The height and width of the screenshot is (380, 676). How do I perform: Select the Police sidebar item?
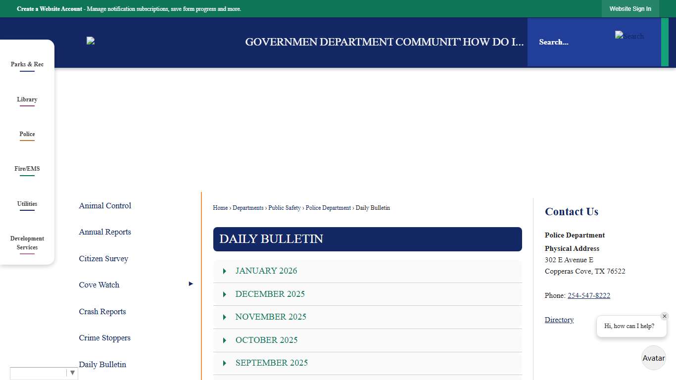pos(27,134)
